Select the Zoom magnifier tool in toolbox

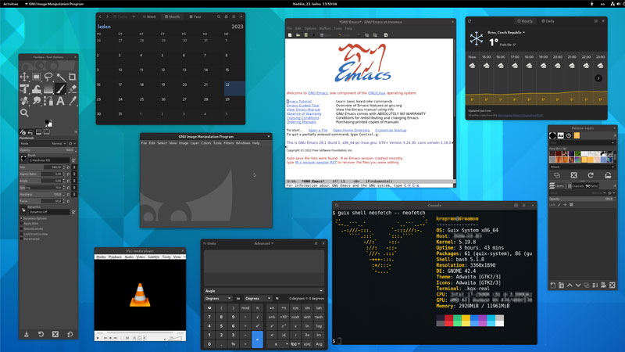24,113
